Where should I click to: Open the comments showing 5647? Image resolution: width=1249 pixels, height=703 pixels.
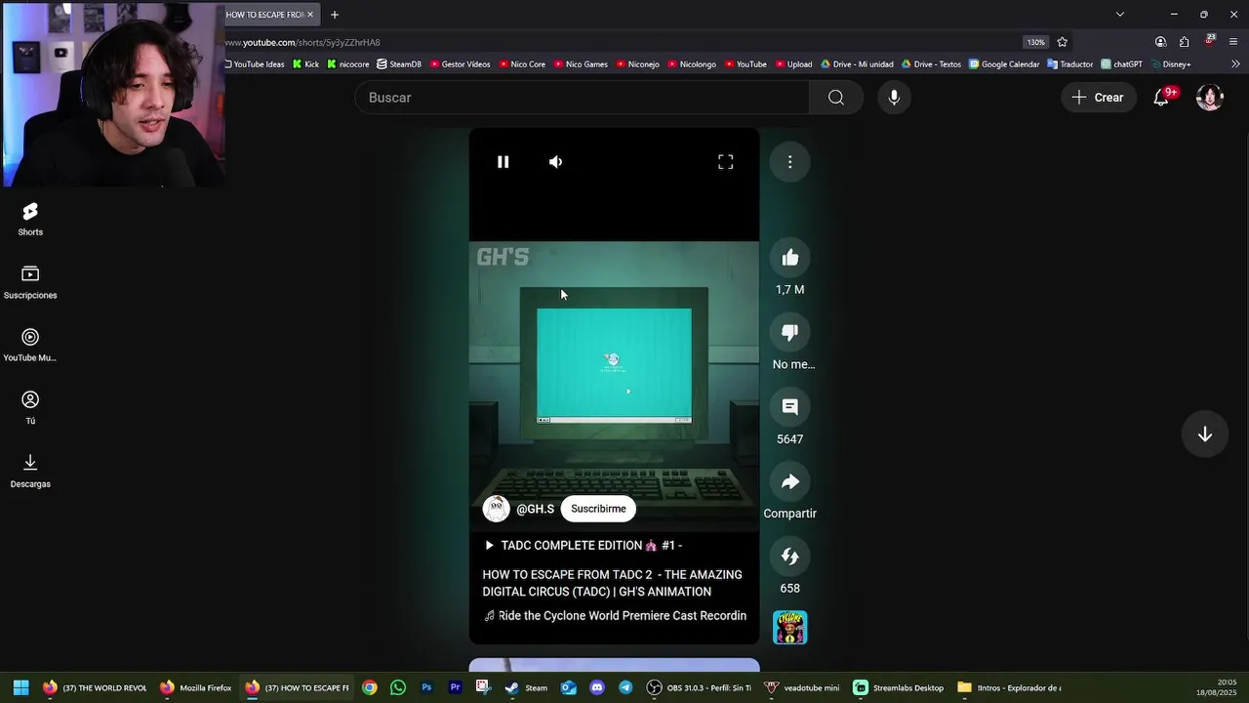(x=789, y=407)
